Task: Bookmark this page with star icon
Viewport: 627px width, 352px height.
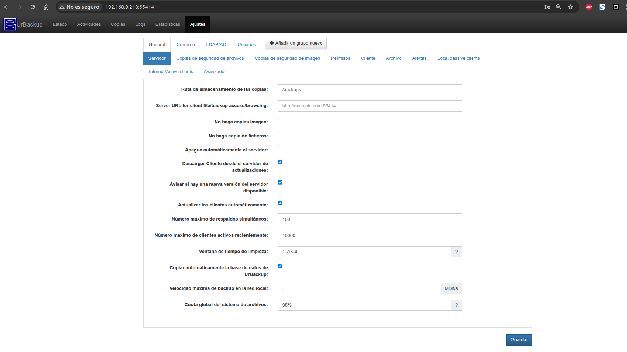Action: (x=571, y=7)
